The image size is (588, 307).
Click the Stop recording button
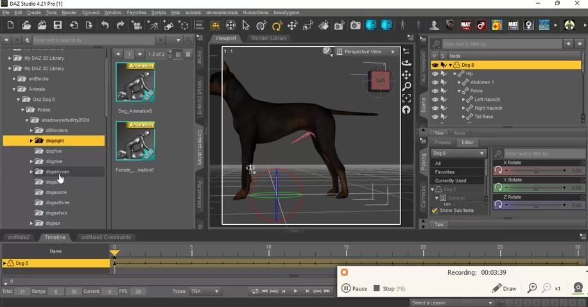coord(384,289)
